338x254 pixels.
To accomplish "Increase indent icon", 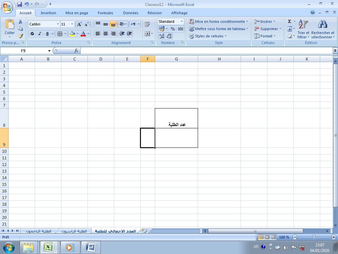I will 129,34.
